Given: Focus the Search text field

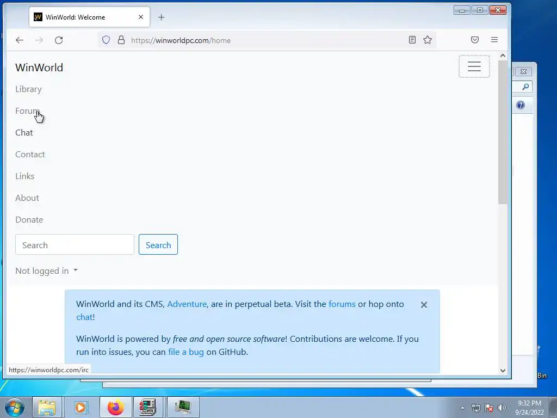Looking at the screenshot, I should tap(75, 244).
